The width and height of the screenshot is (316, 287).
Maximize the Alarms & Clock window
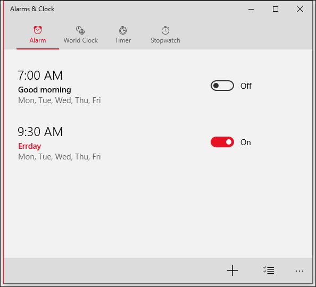point(276,9)
